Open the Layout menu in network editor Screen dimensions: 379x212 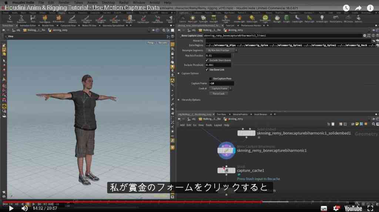(x=218, y=125)
